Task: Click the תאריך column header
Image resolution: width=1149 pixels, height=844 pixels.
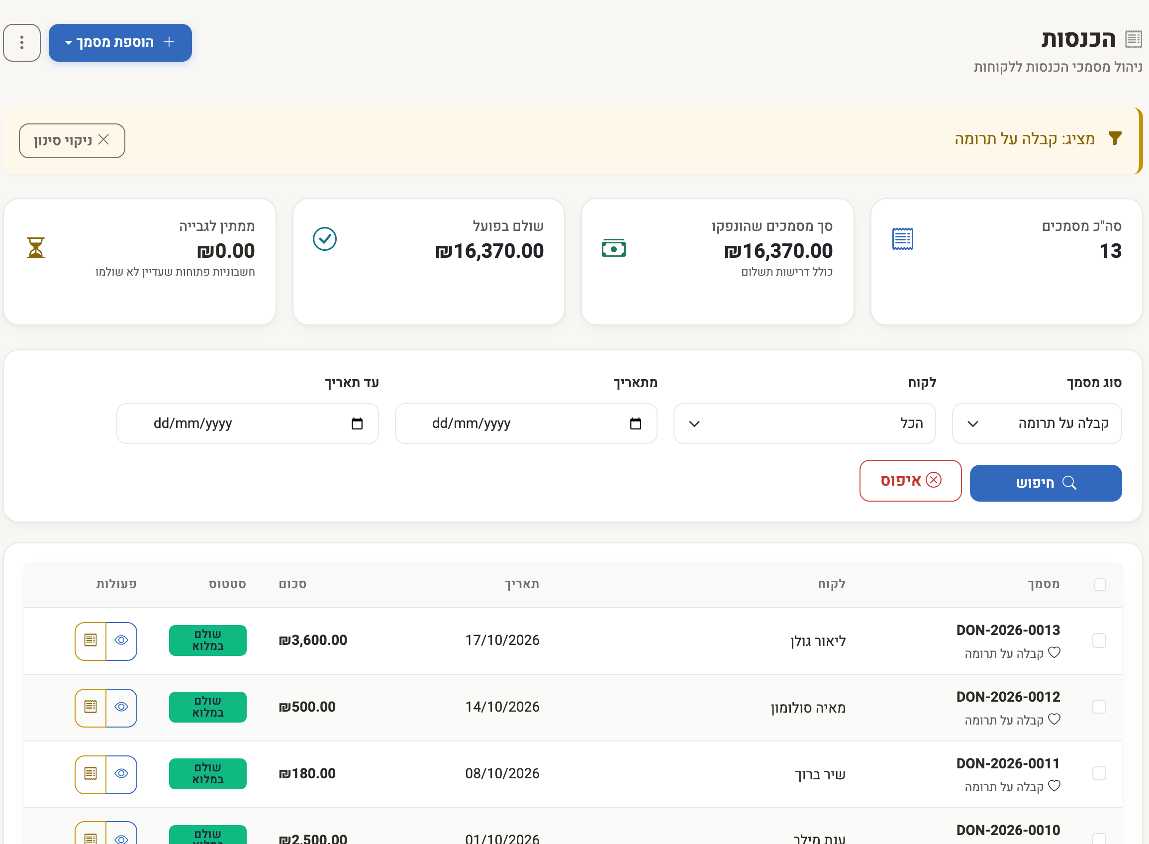Action: pyautogui.click(x=522, y=584)
